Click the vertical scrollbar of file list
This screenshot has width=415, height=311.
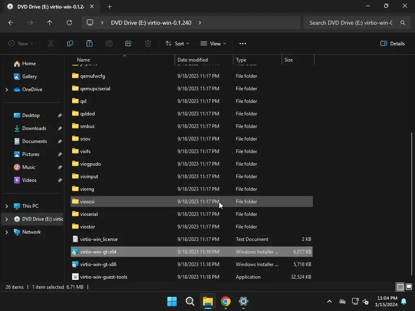pyautogui.click(x=412, y=204)
